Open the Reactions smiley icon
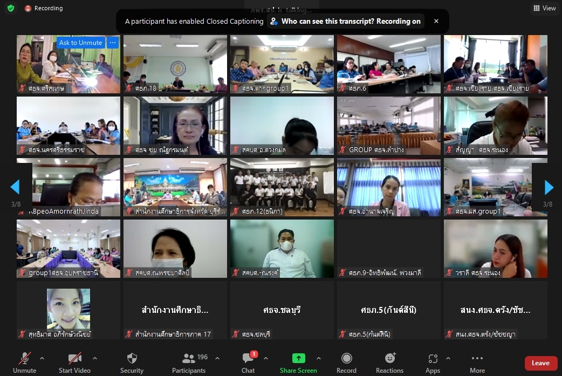 pos(390,358)
